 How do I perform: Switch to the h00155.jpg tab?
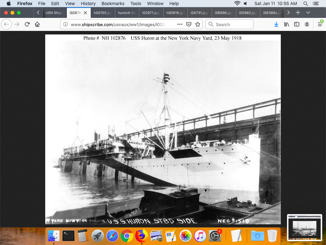tap(102, 13)
